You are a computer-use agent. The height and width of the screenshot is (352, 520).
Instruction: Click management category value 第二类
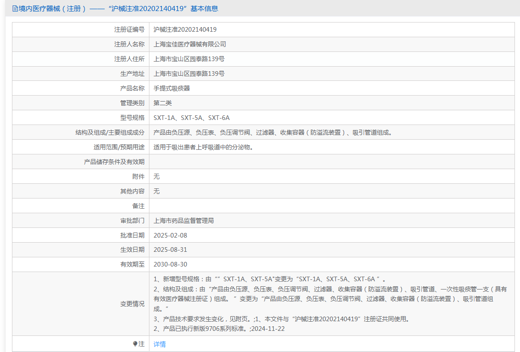[x=162, y=103]
